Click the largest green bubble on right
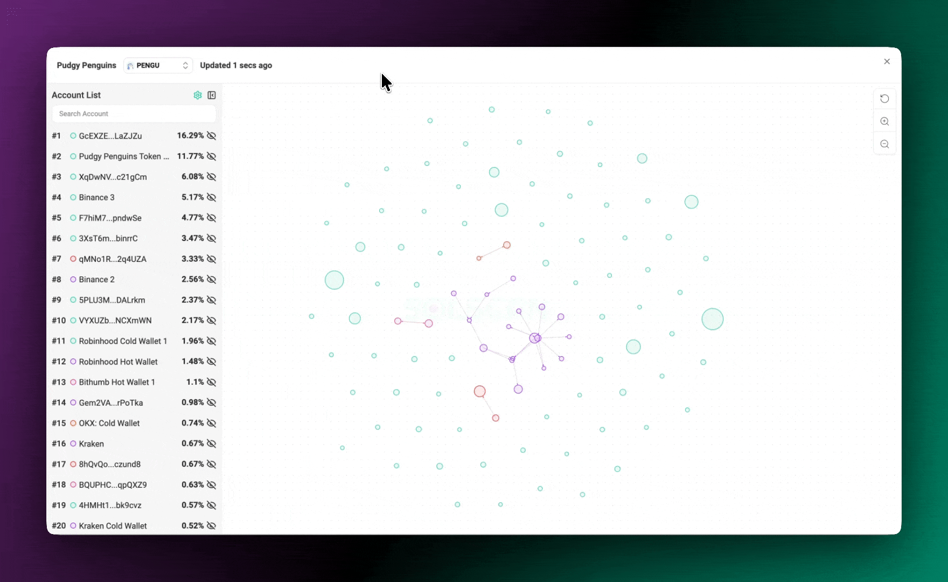 tap(712, 319)
